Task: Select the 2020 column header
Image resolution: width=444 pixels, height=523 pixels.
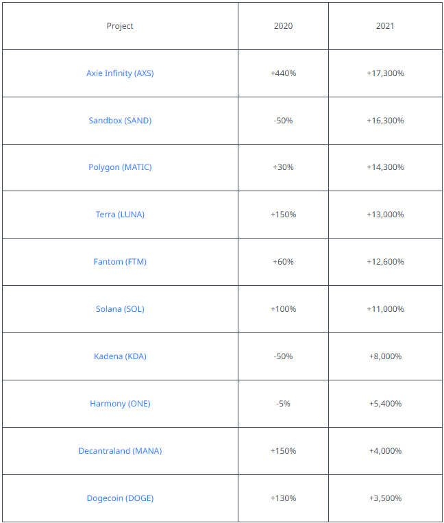Action: (283, 26)
